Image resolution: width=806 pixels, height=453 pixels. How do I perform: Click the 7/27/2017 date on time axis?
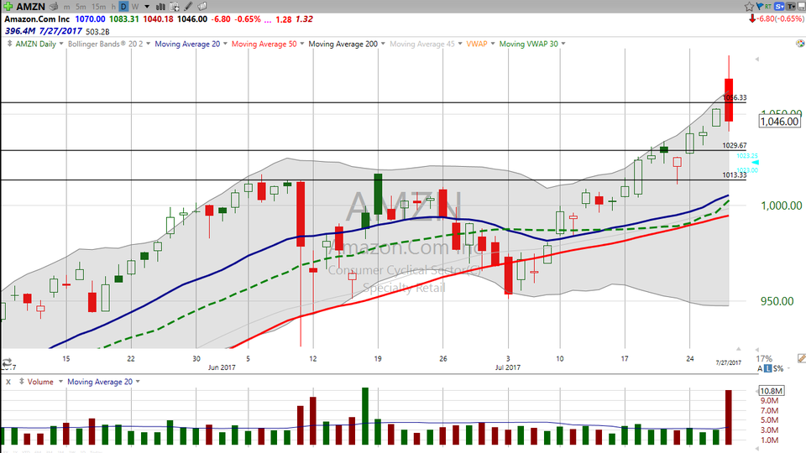[x=729, y=362]
